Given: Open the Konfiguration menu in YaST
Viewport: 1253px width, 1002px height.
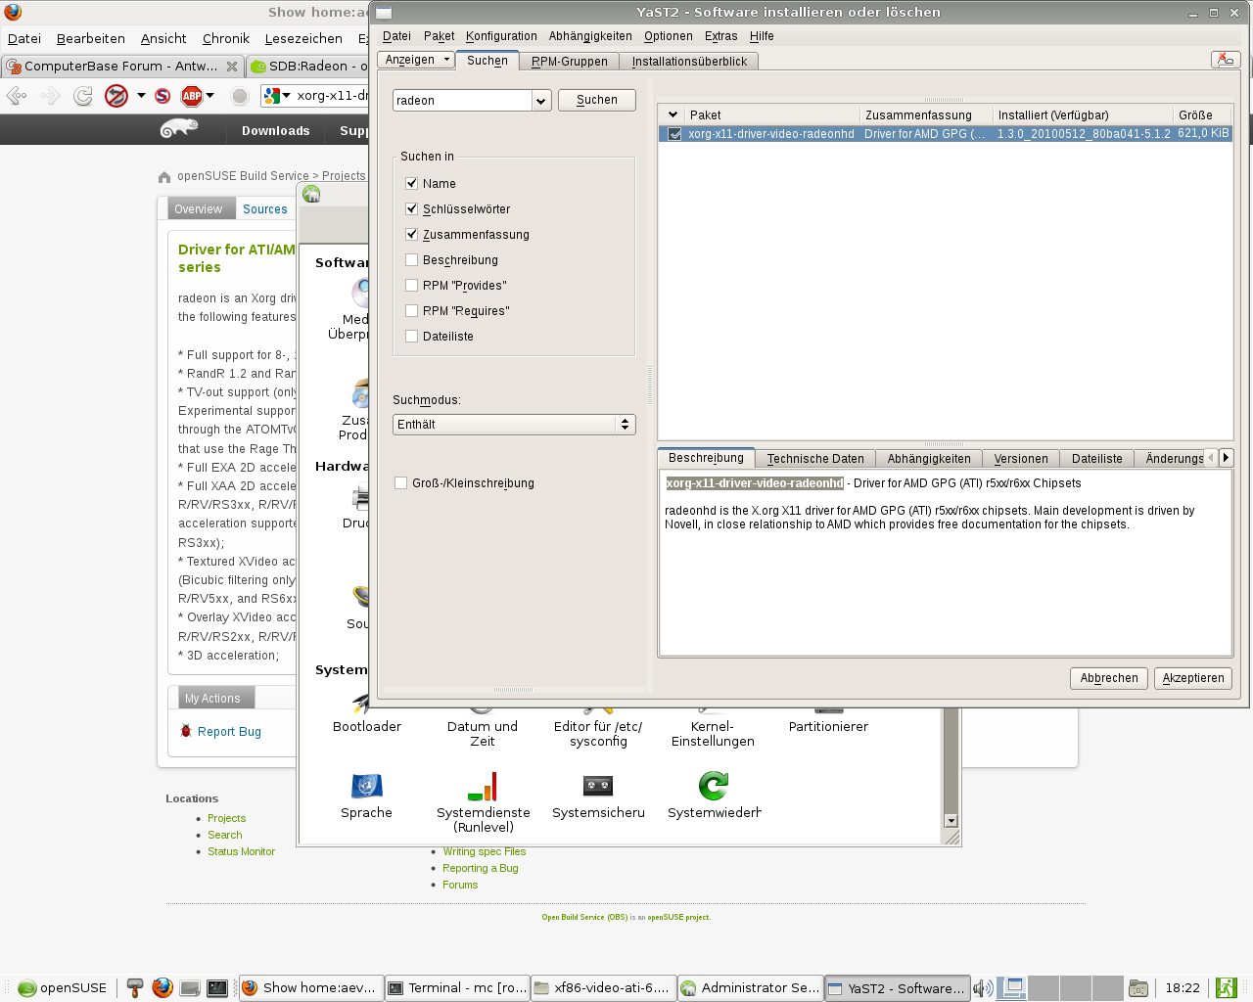Looking at the screenshot, I should 501,36.
